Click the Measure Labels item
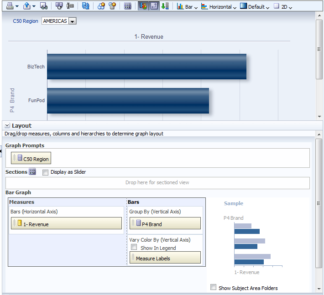The width and height of the screenshot is (324, 295). point(165,258)
